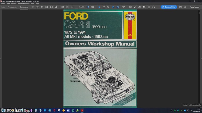202x113 pixels.
Task: Expand the right tools pane arrow
Action: click(201, 59)
